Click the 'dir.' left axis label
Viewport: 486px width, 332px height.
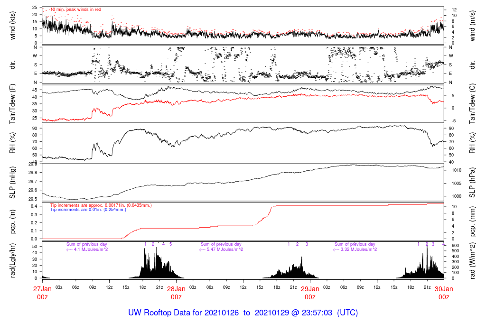(12, 65)
